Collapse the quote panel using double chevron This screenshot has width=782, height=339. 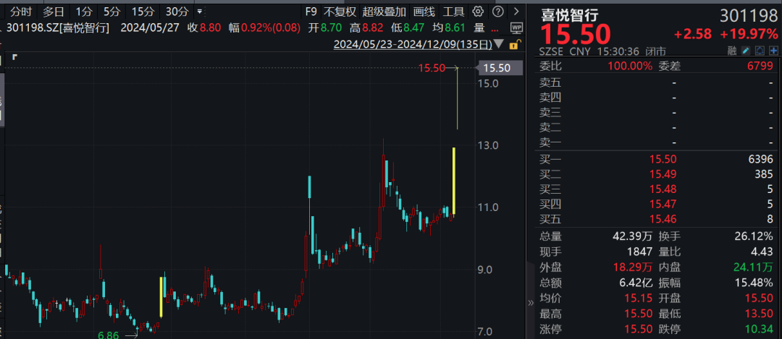click(531, 303)
